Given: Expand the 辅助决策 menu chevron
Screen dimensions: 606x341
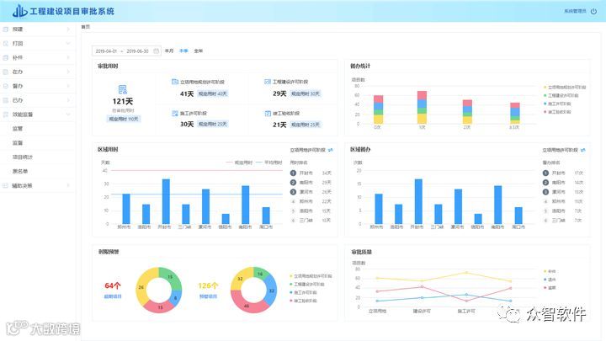Looking at the screenshot, I should (x=68, y=185).
